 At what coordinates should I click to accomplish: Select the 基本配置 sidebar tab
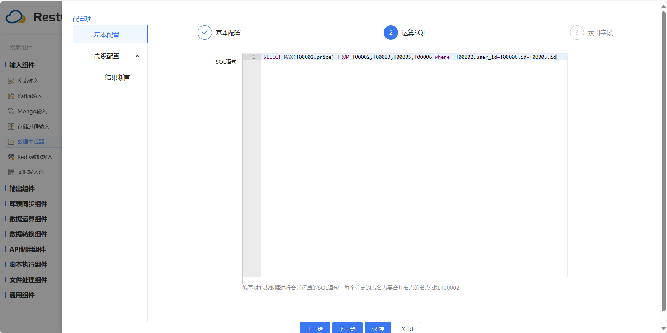tap(110, 34)
